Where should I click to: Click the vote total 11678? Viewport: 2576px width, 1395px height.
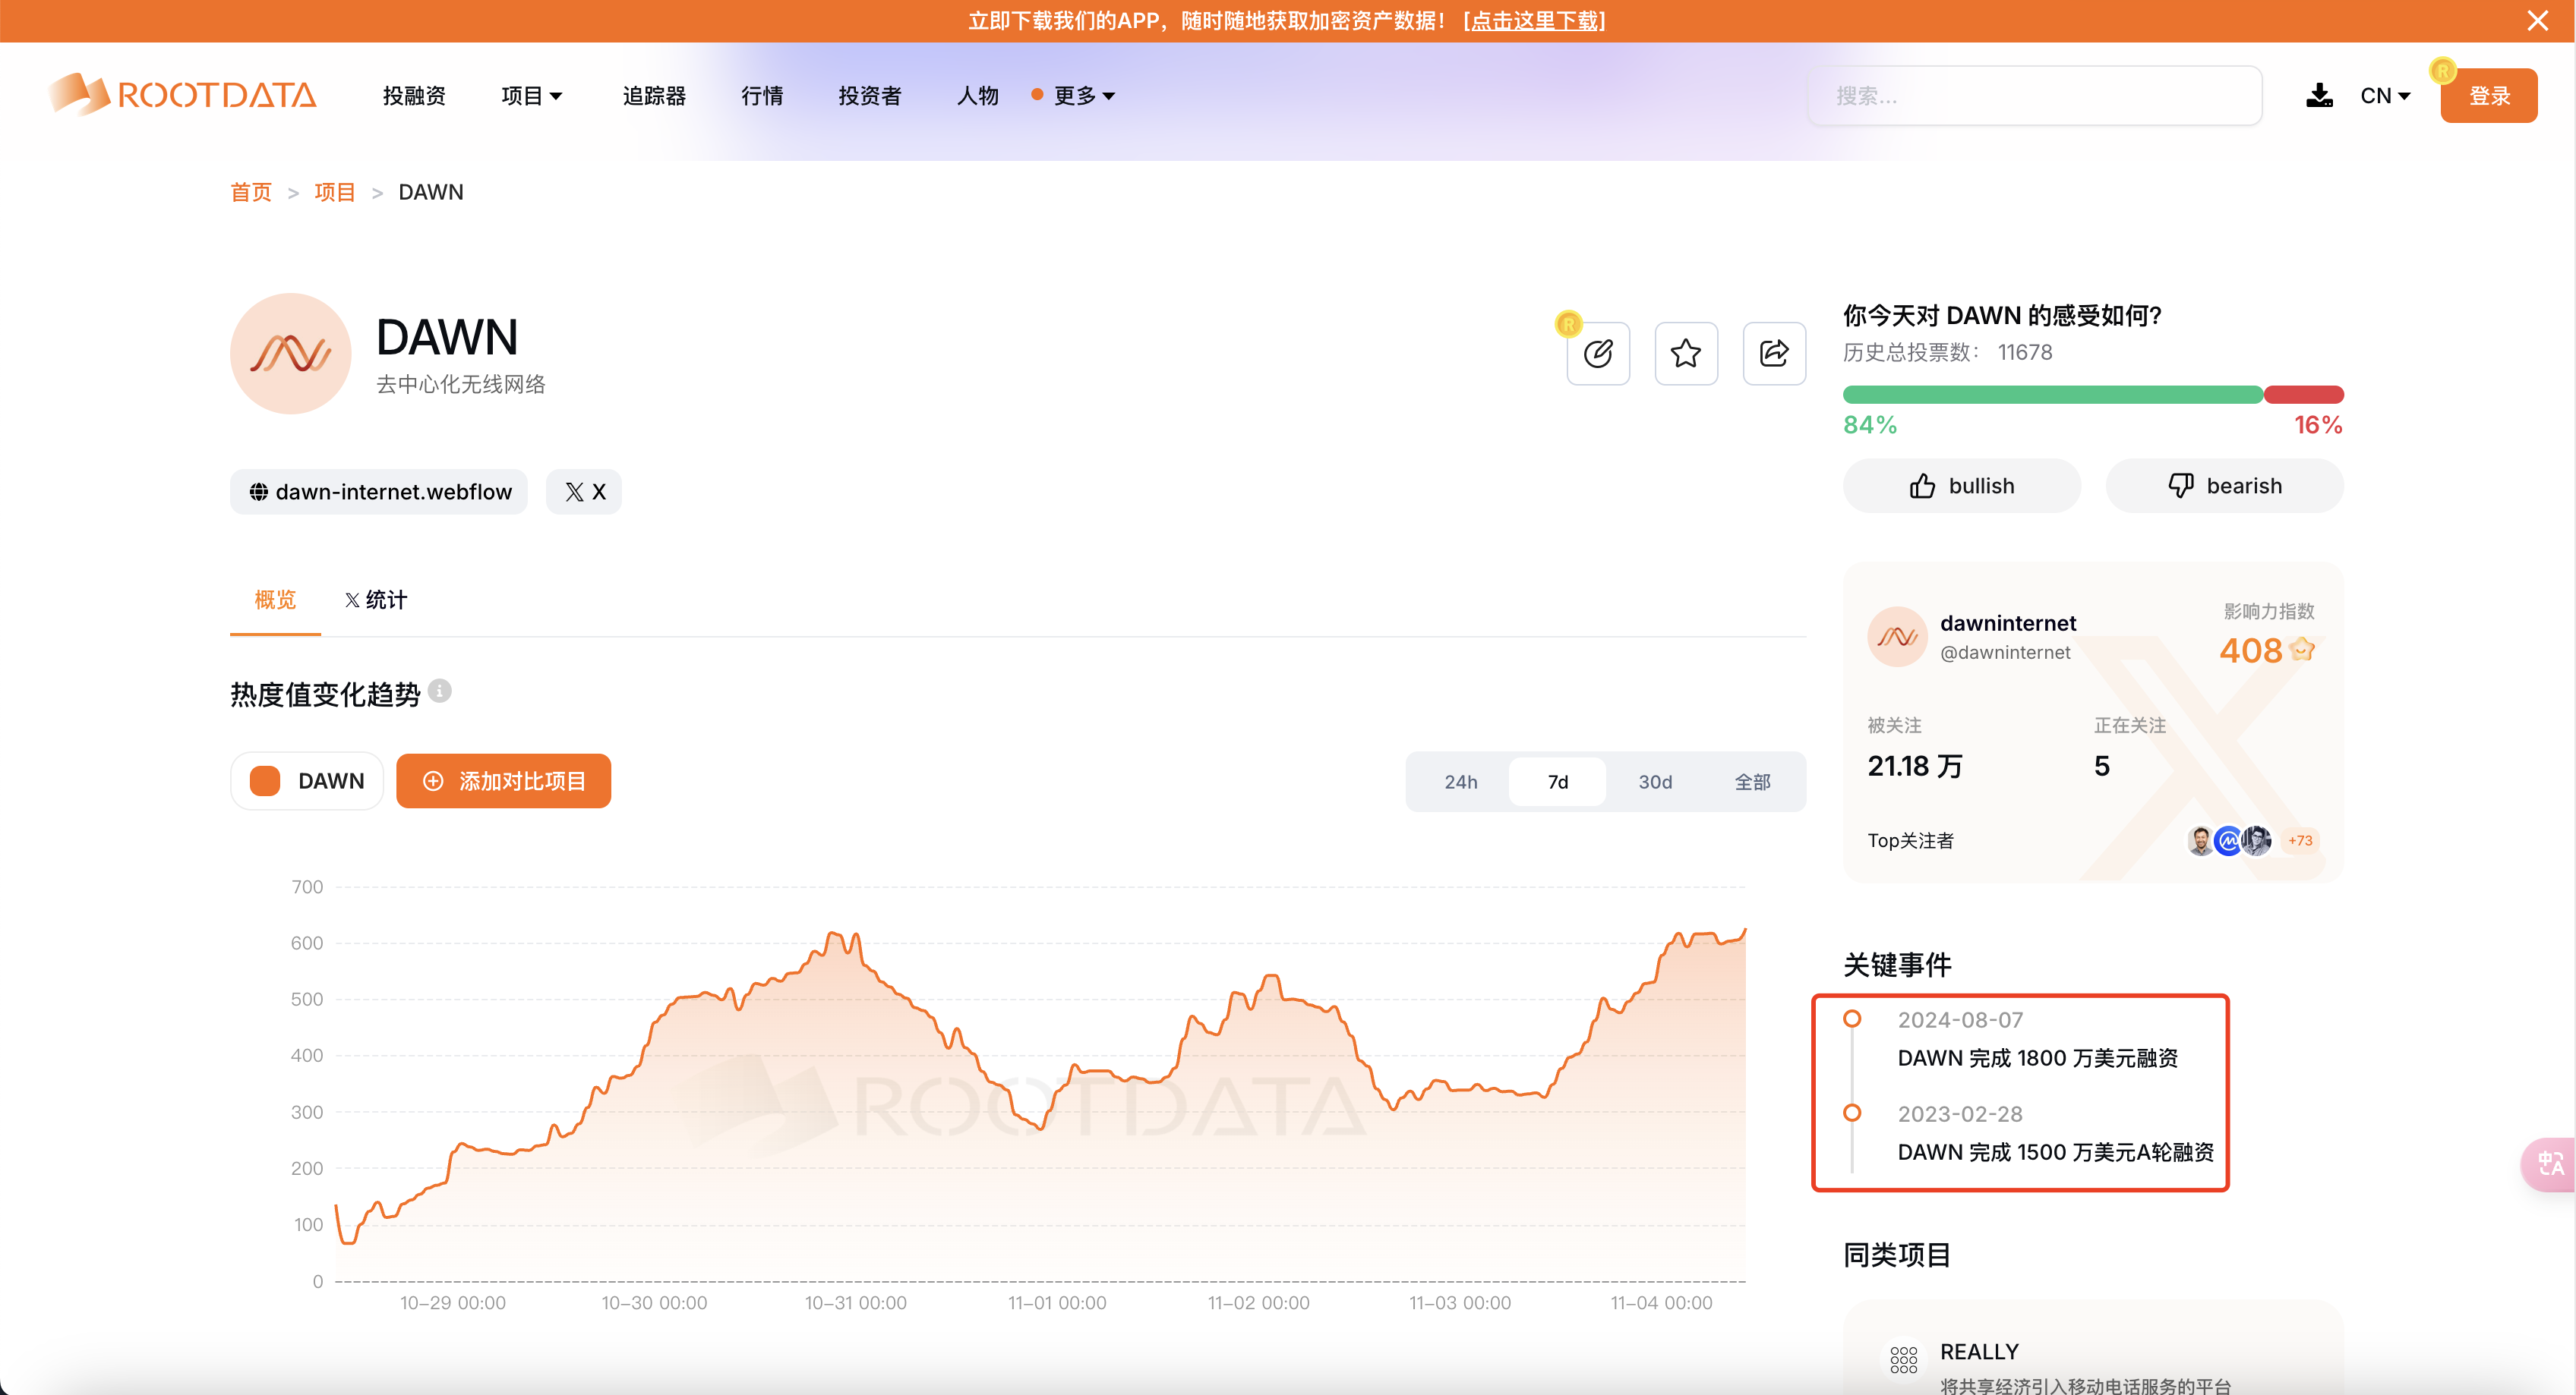tap(2025, 351)
